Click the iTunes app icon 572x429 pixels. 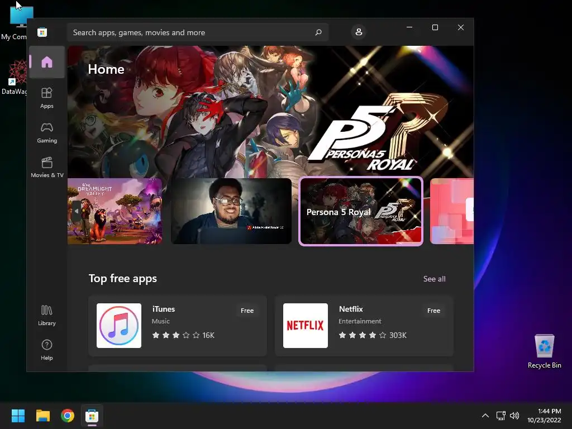tap(119, 326)
